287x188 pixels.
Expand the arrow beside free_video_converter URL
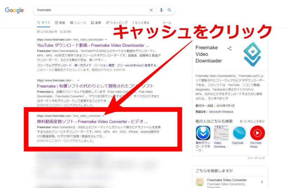pos(103,116)
